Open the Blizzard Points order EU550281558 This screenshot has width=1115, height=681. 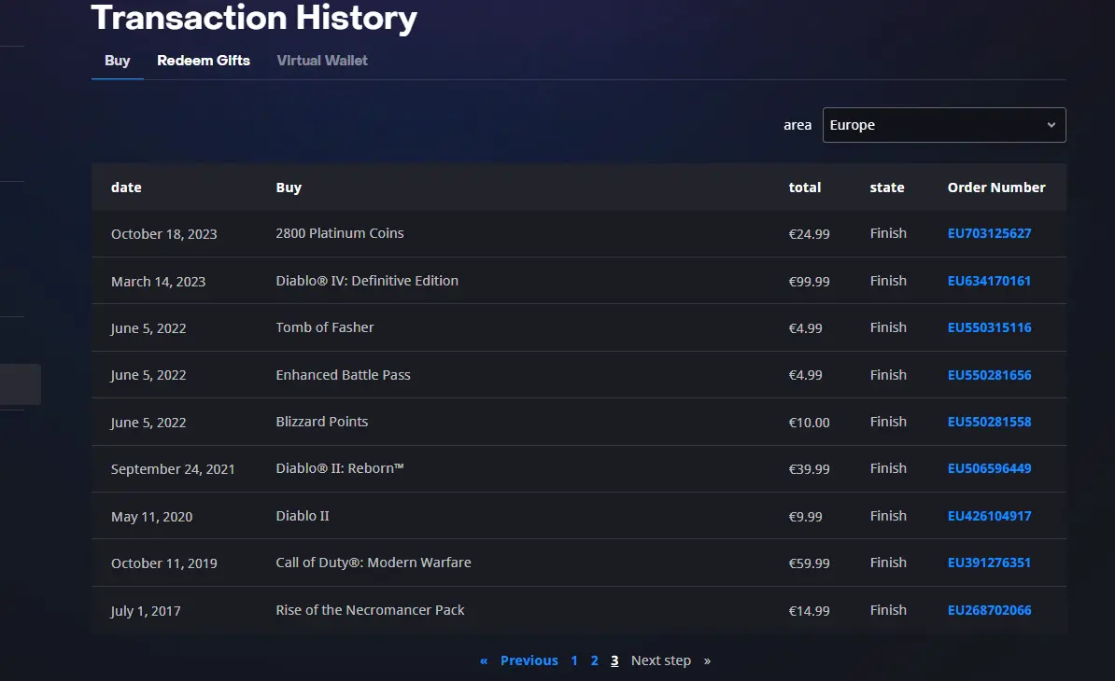click(989, 422)
